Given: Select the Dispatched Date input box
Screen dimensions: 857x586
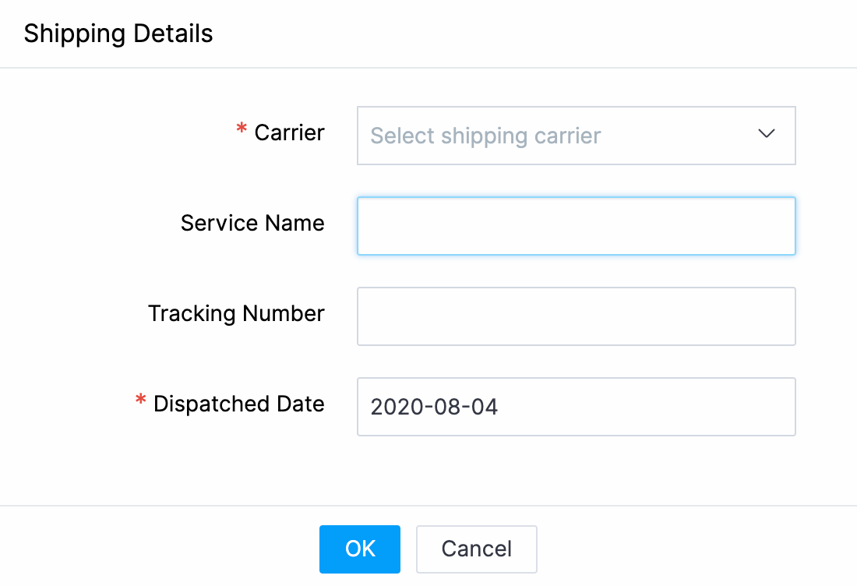Looking at the screenshot, I should [576, 407].
